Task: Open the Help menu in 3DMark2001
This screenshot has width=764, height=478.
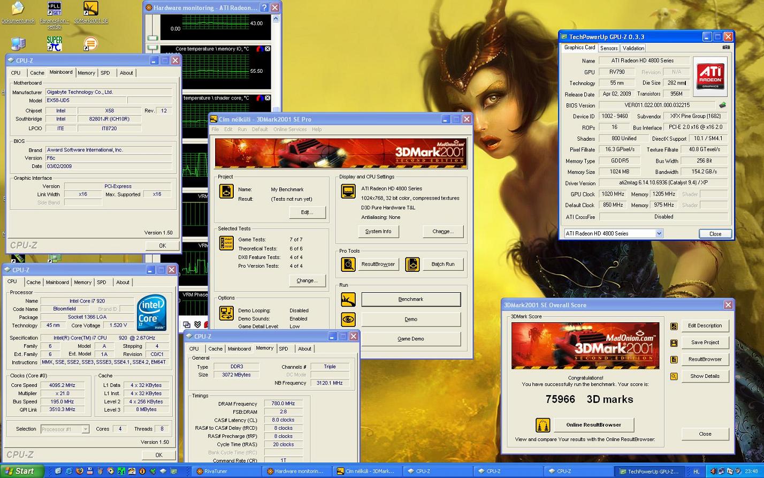Action: click(317, 130)
